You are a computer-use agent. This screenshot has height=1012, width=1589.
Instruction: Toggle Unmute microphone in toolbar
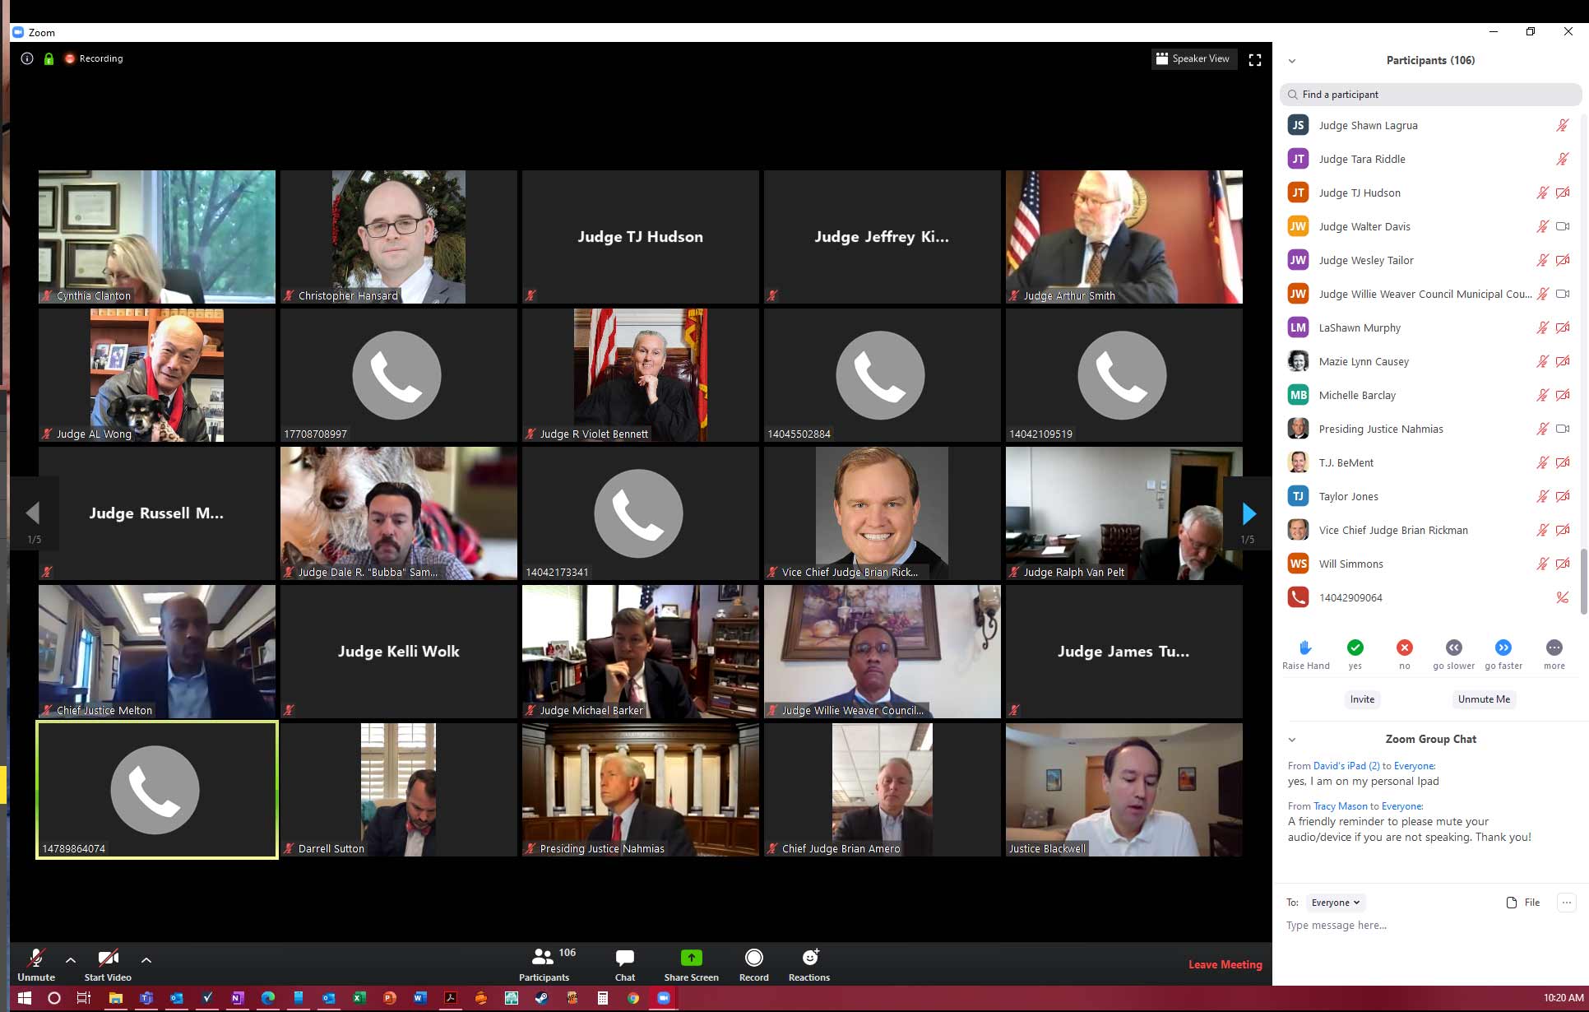pyautogui.click(x=36, y=959)
